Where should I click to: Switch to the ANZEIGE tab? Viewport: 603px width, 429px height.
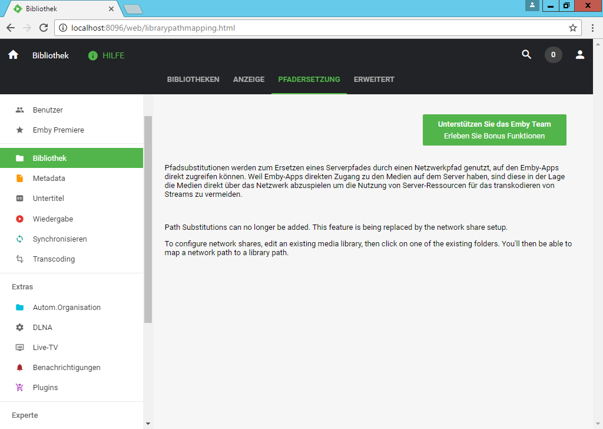point(249,80)
